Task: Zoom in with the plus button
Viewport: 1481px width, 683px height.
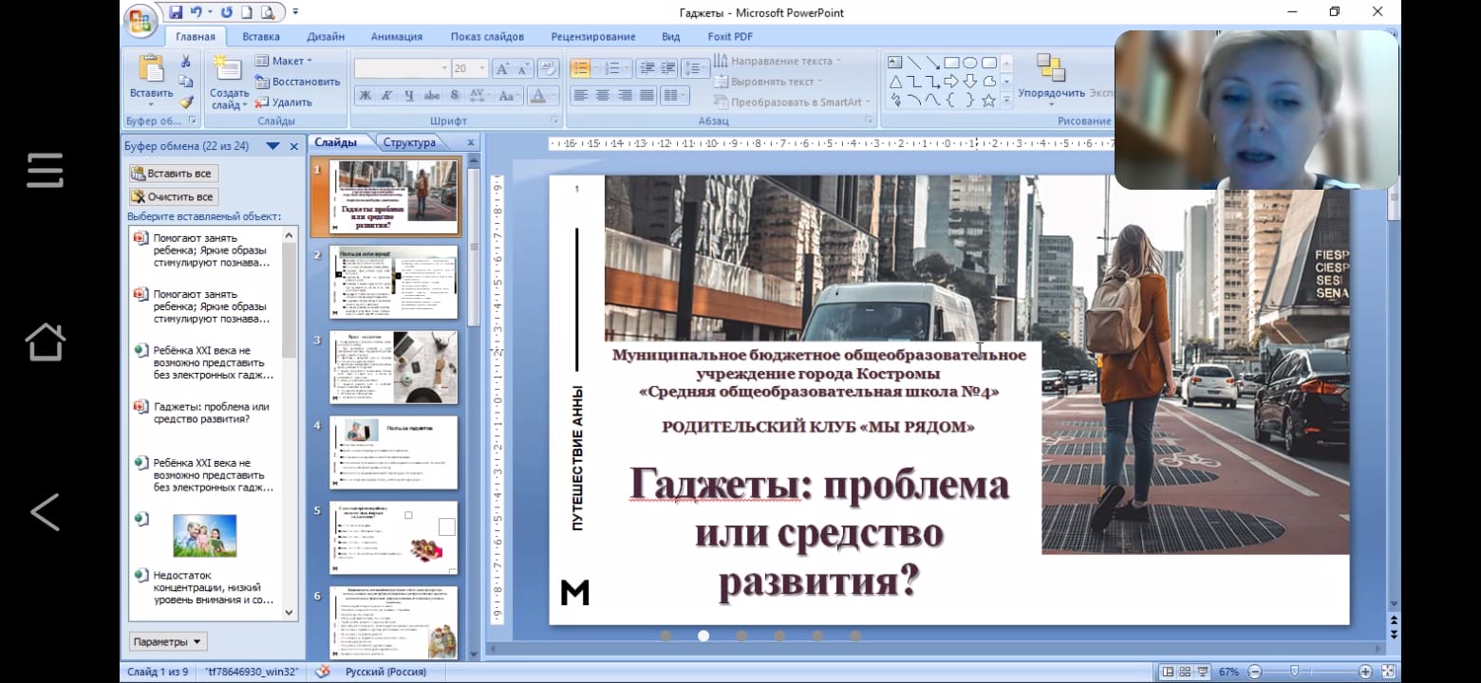Action: 1364,672
